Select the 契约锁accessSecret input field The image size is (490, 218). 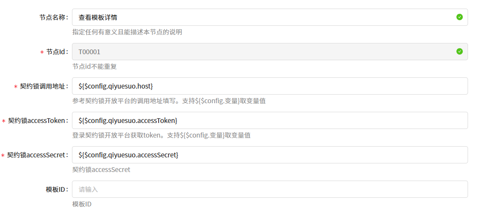coord(269,155)
